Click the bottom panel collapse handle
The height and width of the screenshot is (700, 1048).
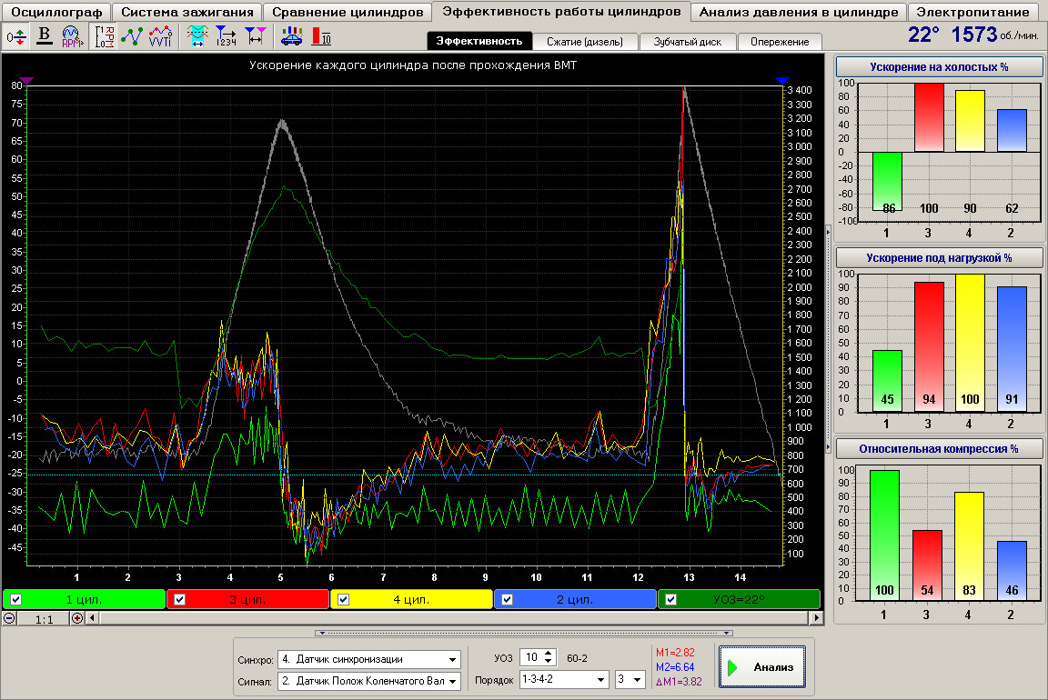[x=524, y=633]
